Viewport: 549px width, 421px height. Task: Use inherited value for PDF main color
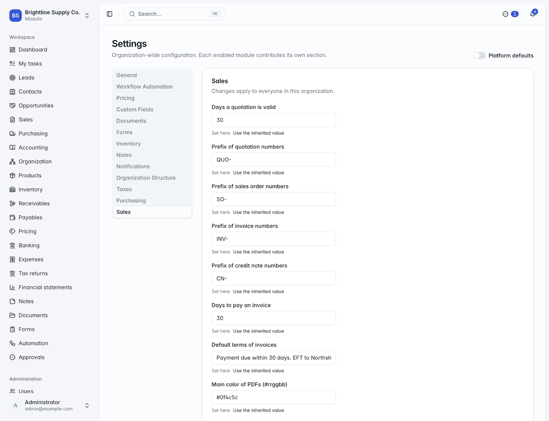(259, 411)
